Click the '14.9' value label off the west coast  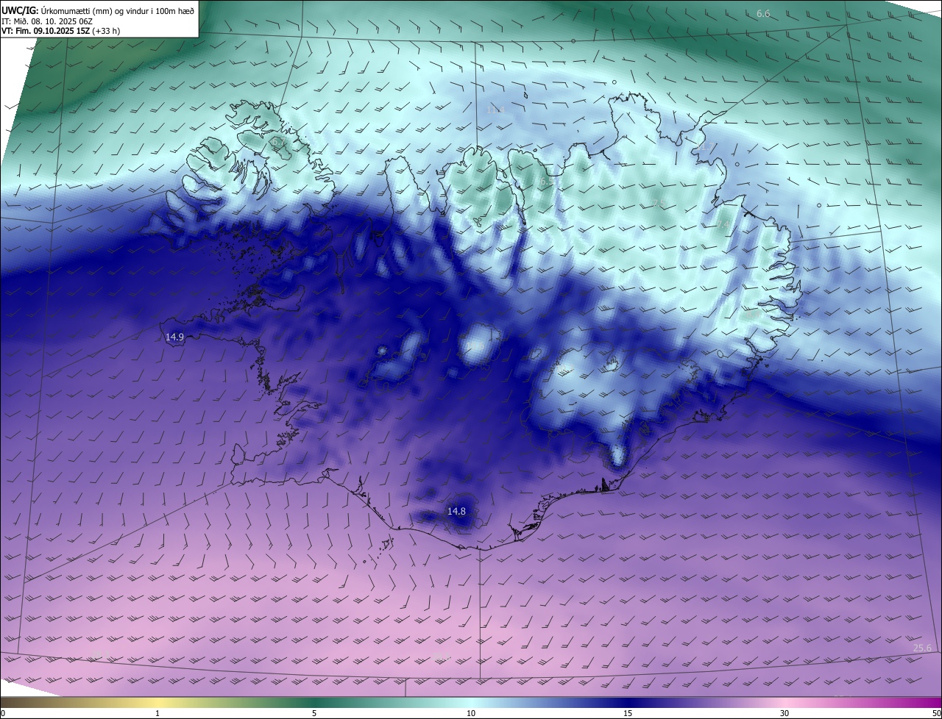click(174, 337)
